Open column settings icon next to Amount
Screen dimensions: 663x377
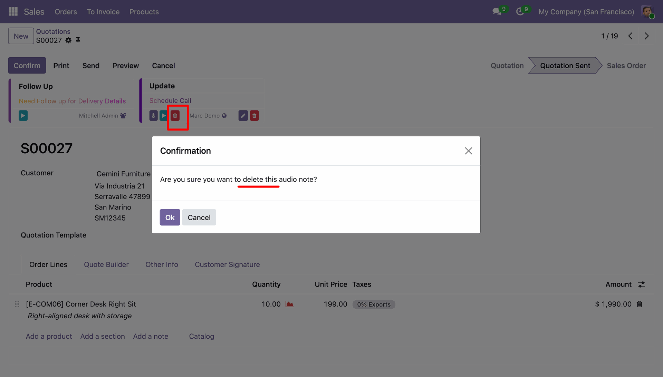642,284
